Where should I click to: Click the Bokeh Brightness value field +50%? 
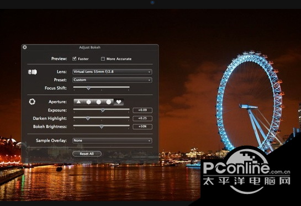142,126
